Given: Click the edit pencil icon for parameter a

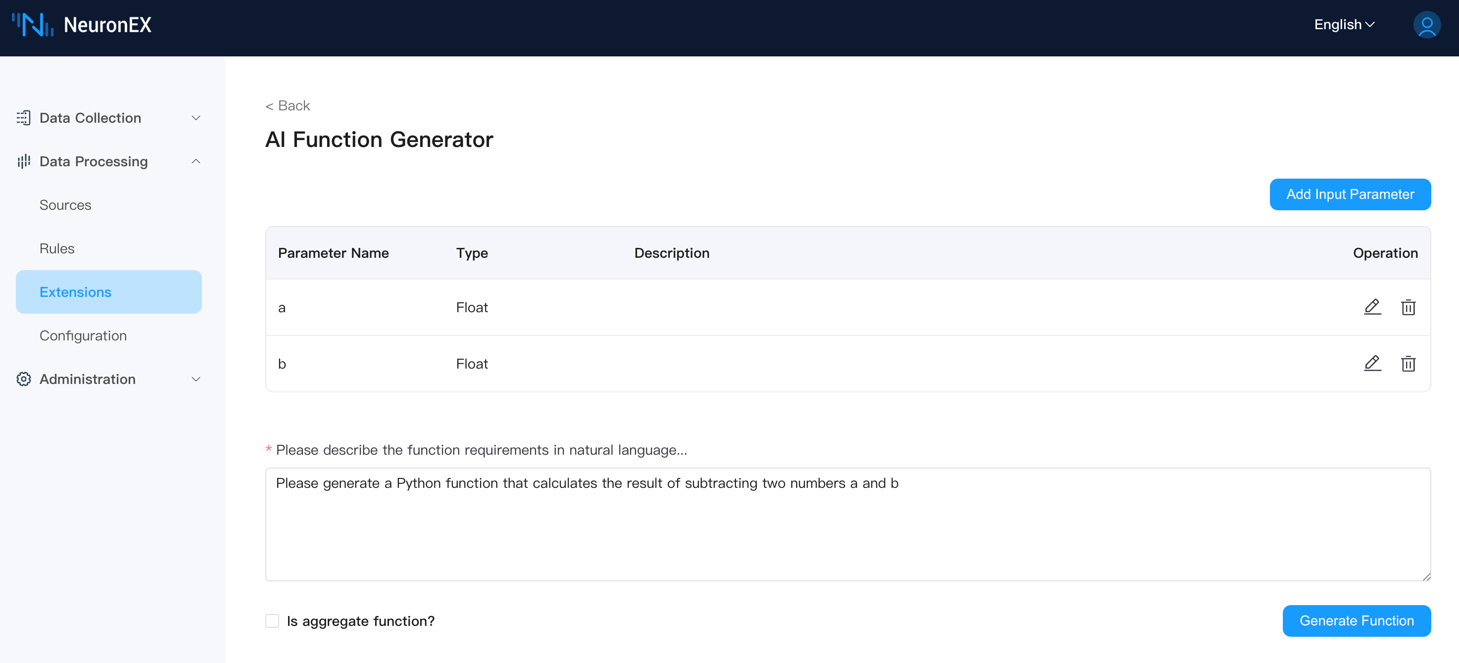Looking at the screenshot, I should coord(1372,307).
